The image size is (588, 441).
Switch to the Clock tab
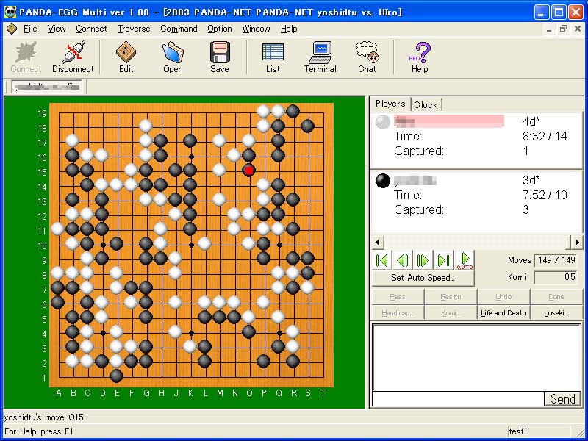(426, 104)
